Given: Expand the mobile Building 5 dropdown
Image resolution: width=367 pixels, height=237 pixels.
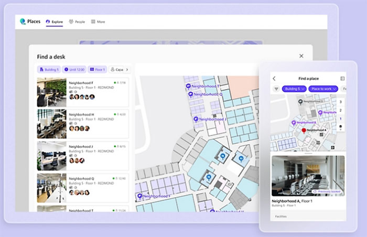Looking at the screenshot, I should tap(294, 89).
